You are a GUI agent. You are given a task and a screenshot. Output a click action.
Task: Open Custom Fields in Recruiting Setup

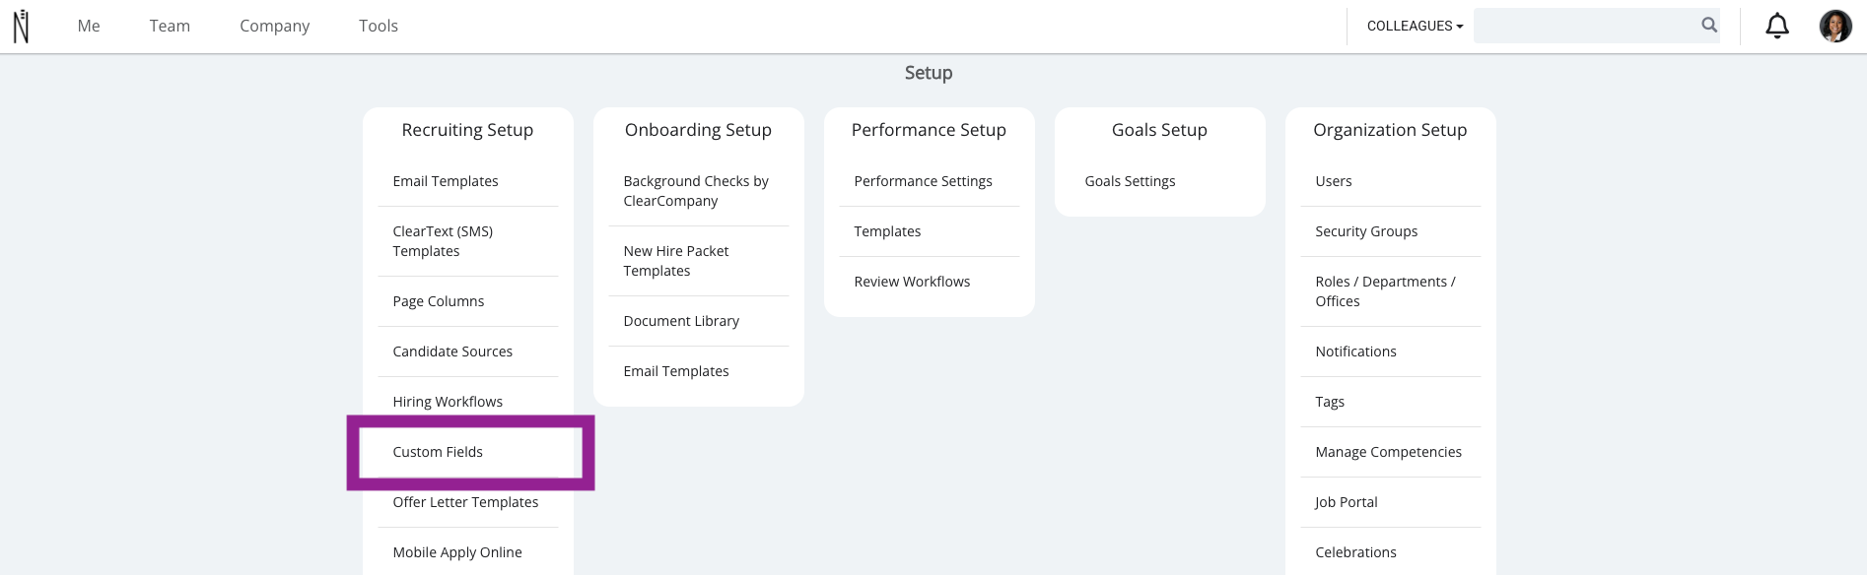[x=438, y=452]
